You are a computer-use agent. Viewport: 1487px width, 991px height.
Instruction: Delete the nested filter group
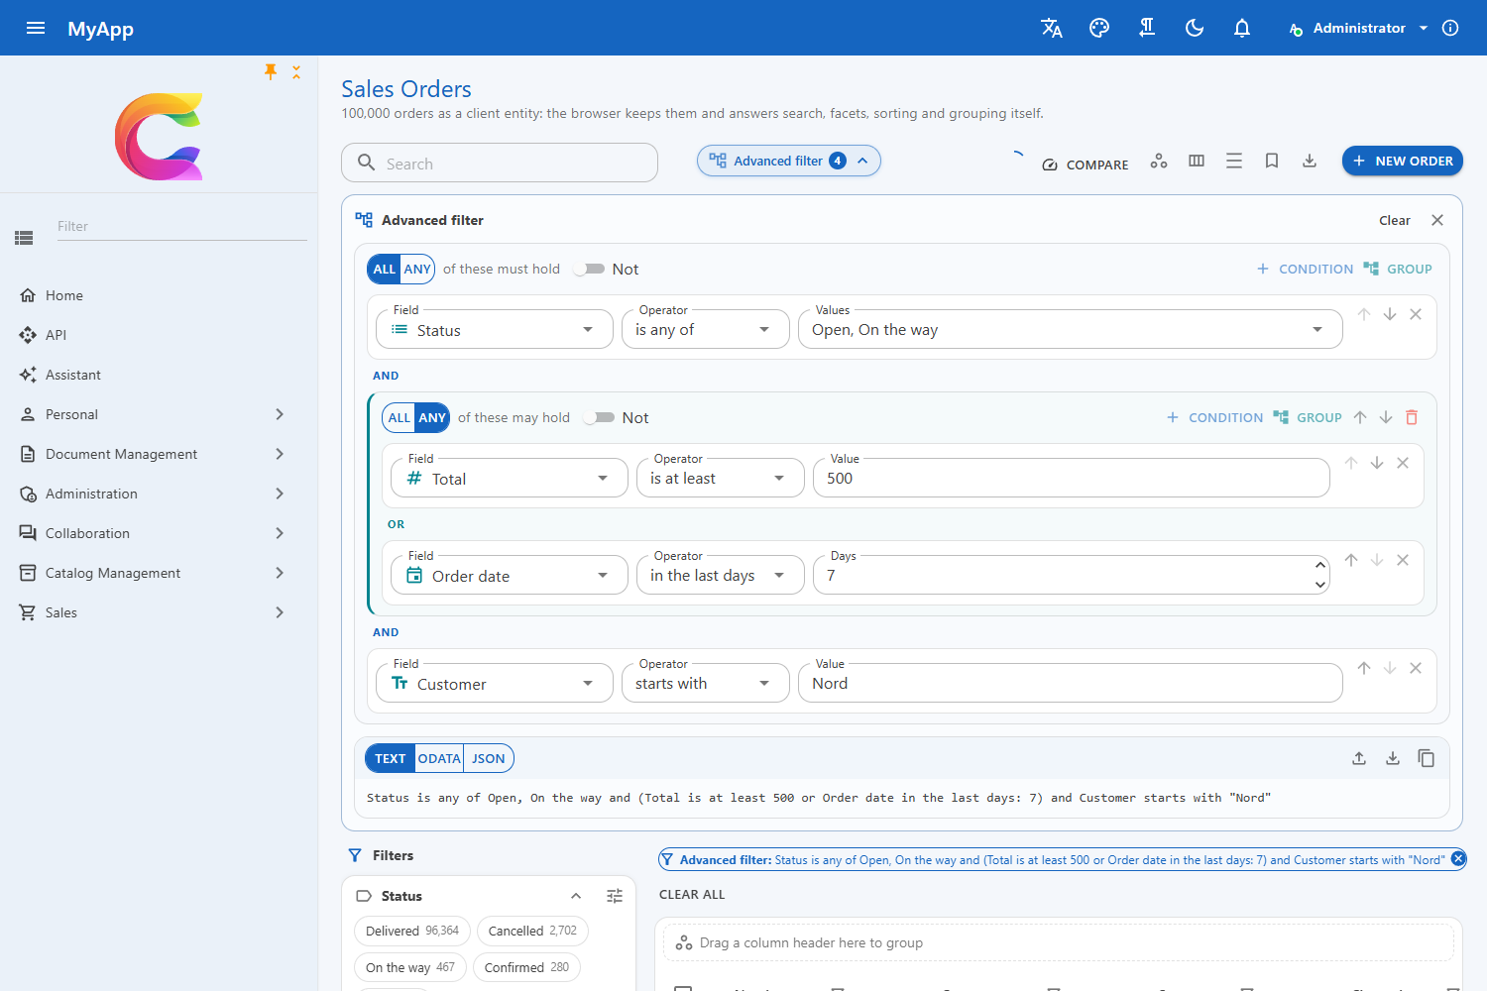point(1412,417)
